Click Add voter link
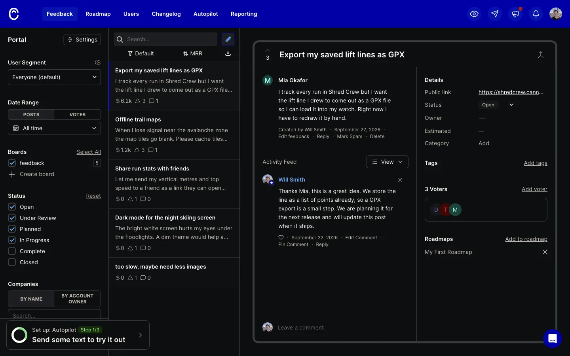 (x=534, y=189)
